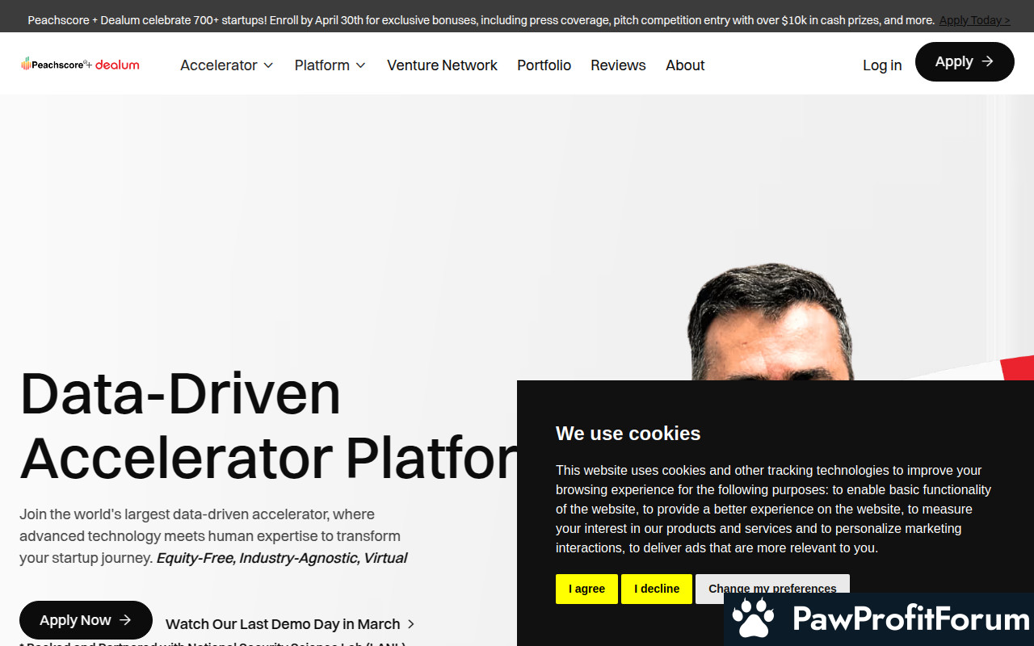Open the Reviews menu item
Viewport: 1034px width, 646px height.
pyautogui.click(x=618, y=65)
